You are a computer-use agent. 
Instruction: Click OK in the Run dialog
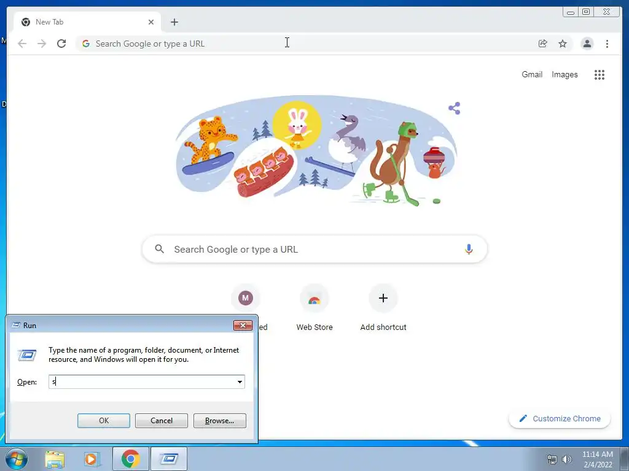(x=103, y=421)
